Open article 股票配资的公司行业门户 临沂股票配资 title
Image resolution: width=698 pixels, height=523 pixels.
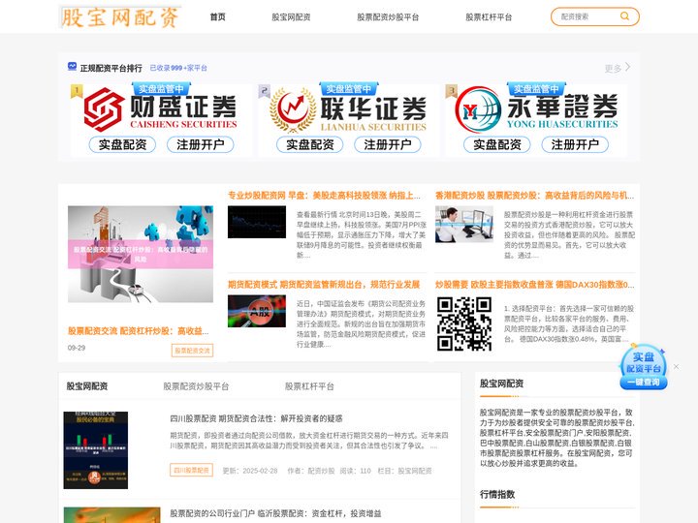[x=275, y=513]
